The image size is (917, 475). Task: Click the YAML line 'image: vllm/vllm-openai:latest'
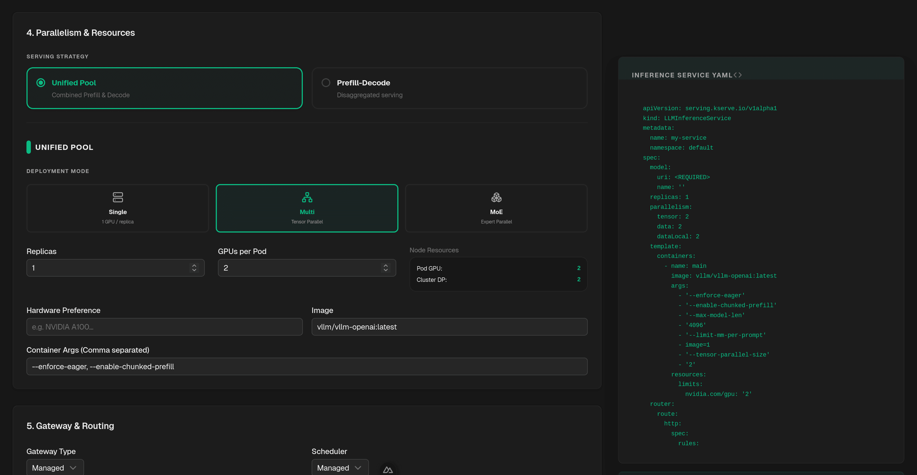click(724, 276)
